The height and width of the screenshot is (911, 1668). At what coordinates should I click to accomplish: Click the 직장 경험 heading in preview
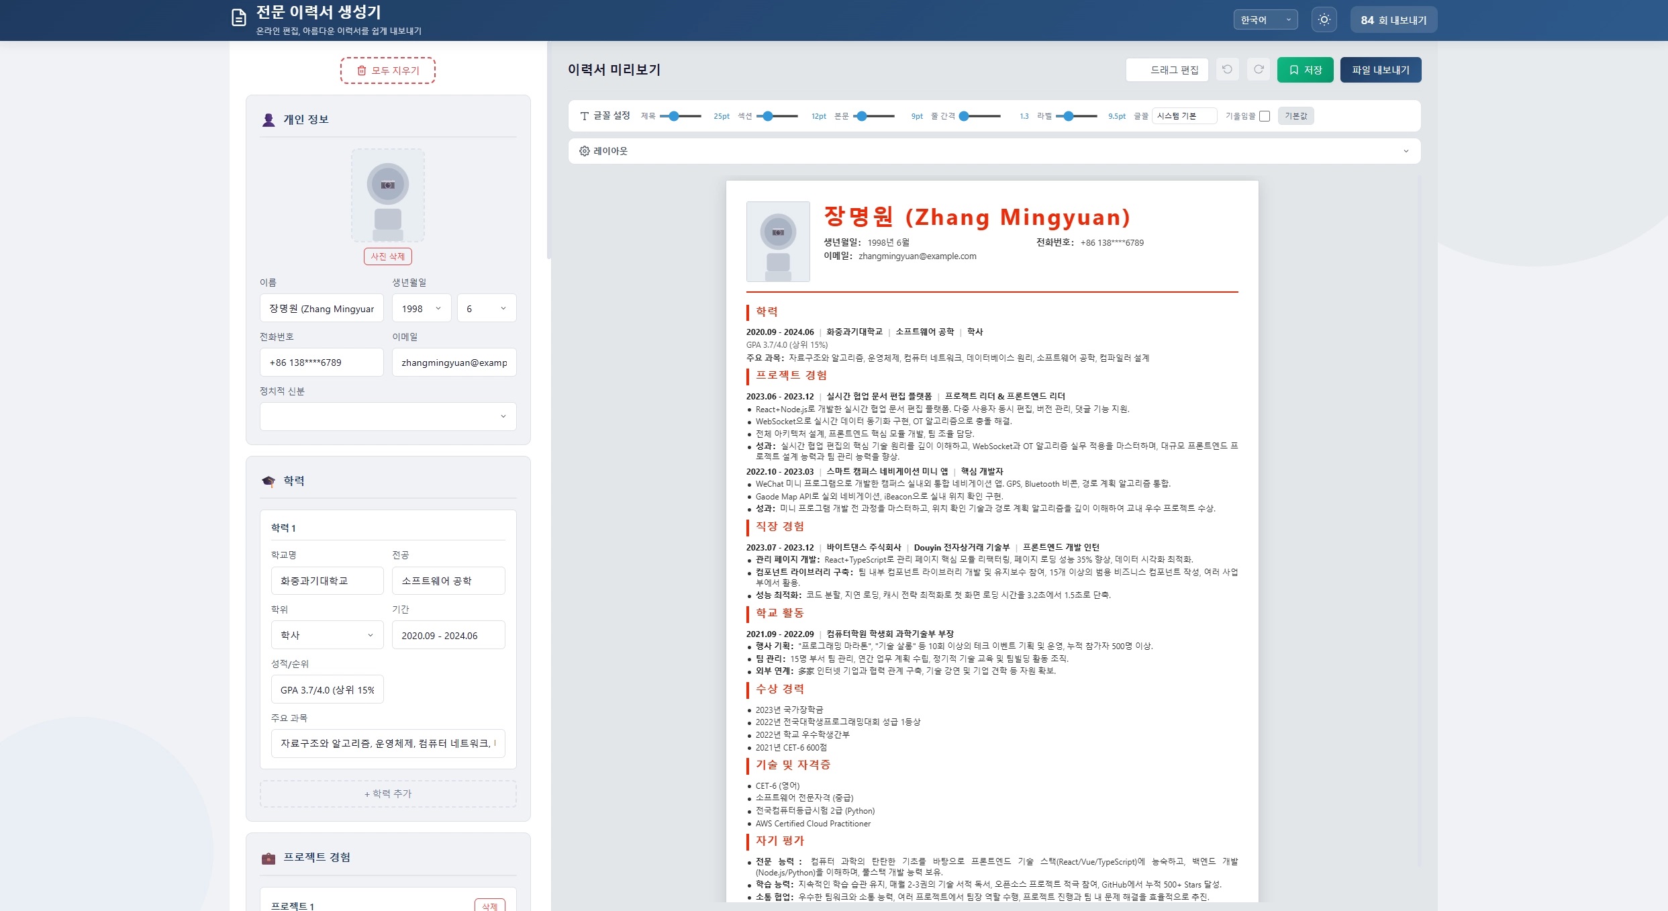click(780, 526)
